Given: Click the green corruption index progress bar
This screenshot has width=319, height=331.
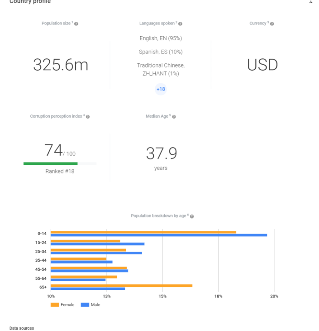Looking at the screenshot, I should coord(50,163).
